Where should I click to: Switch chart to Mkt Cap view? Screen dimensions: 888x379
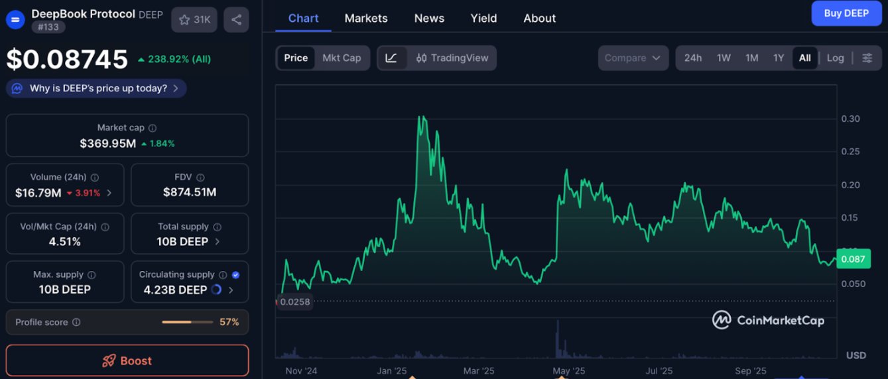pyautogui.click(x=342, y=58)
